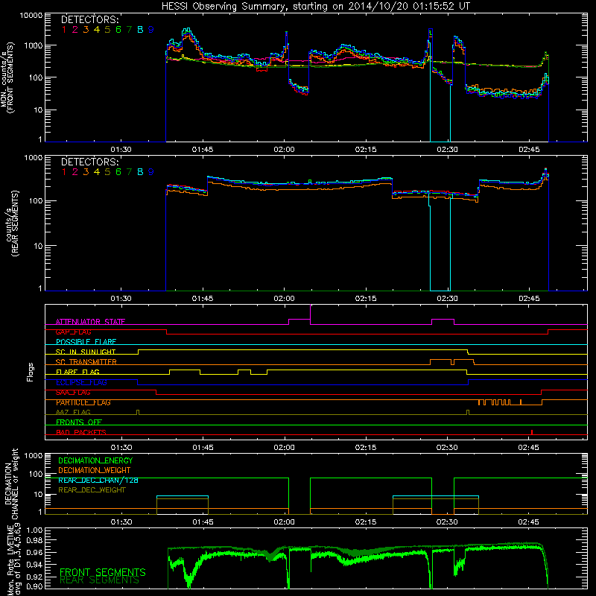Select the cyan detector 8 label in front segments legend
The image size is (596, 596).
click(140, 30)
